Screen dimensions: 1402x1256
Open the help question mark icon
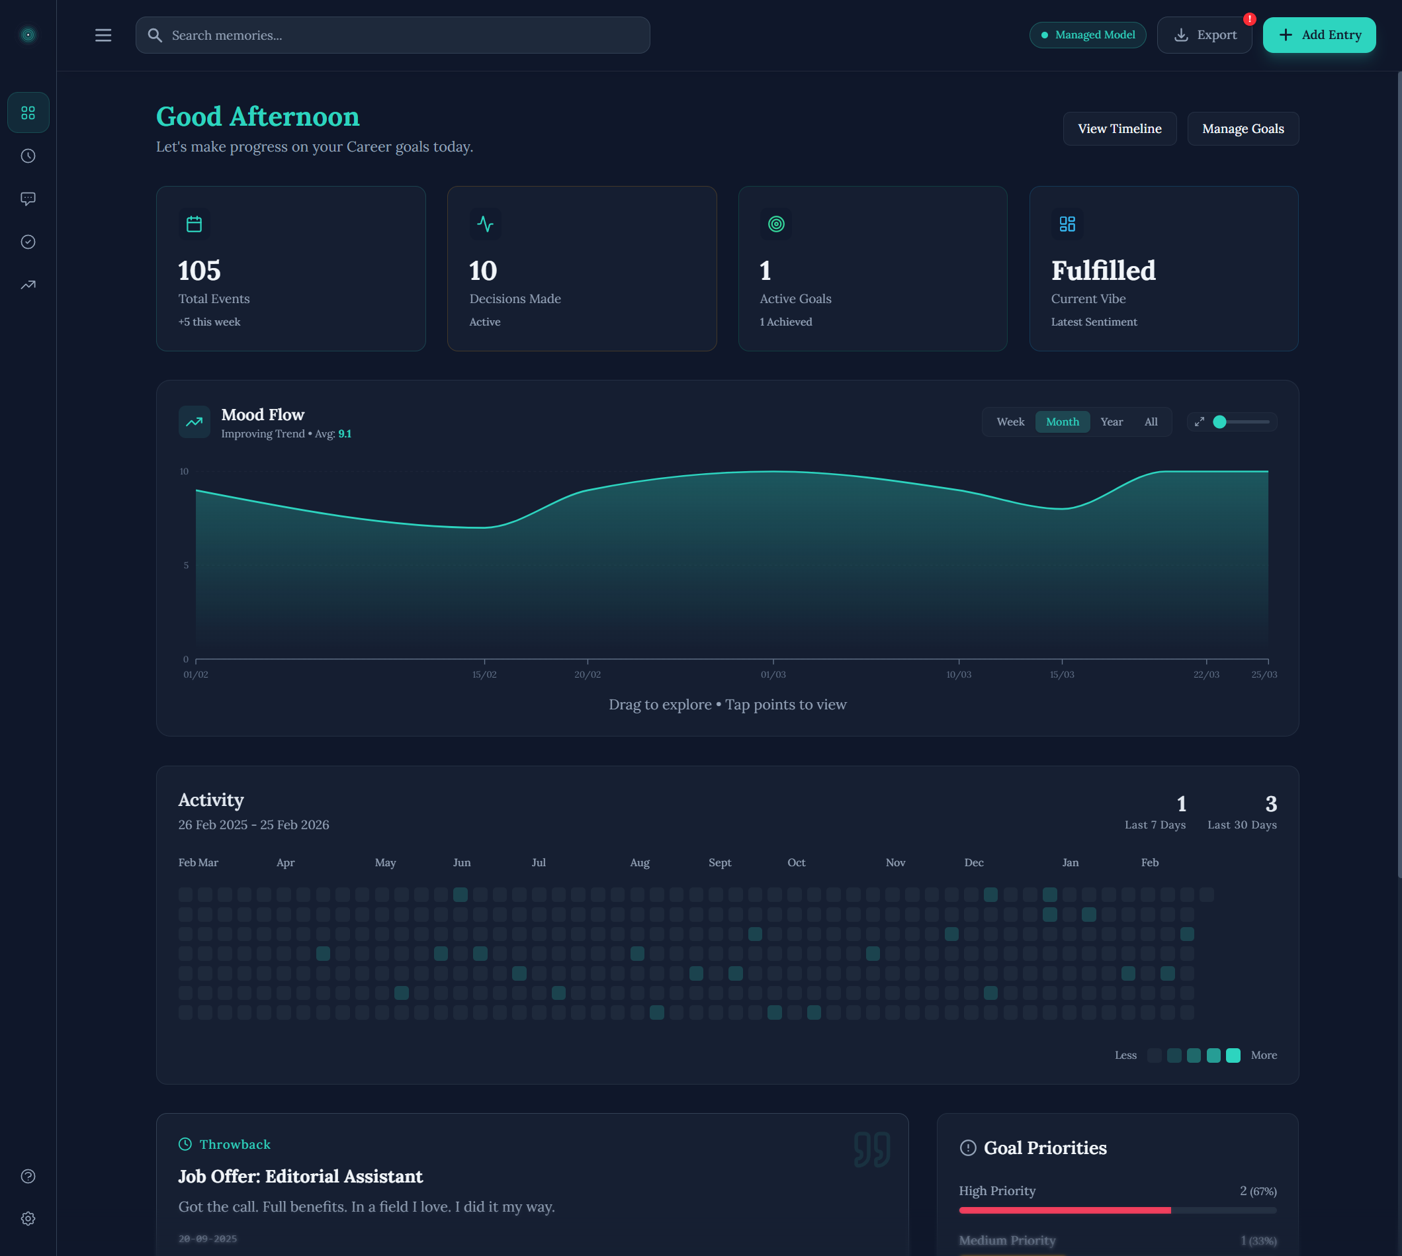point(28,1176)
